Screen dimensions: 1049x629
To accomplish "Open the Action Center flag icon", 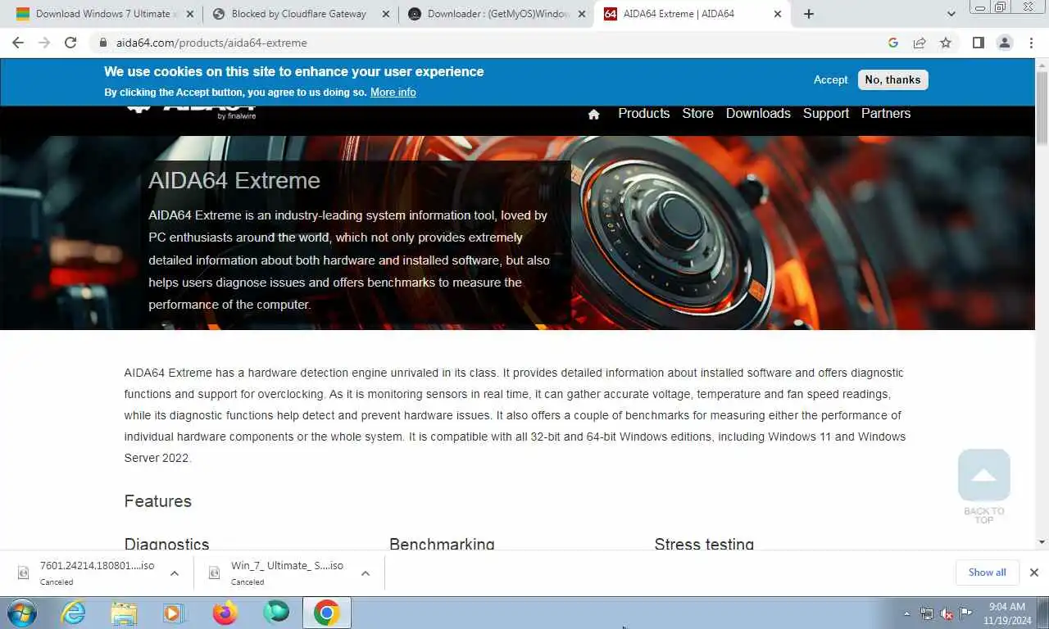I will (x=966, y=613).
